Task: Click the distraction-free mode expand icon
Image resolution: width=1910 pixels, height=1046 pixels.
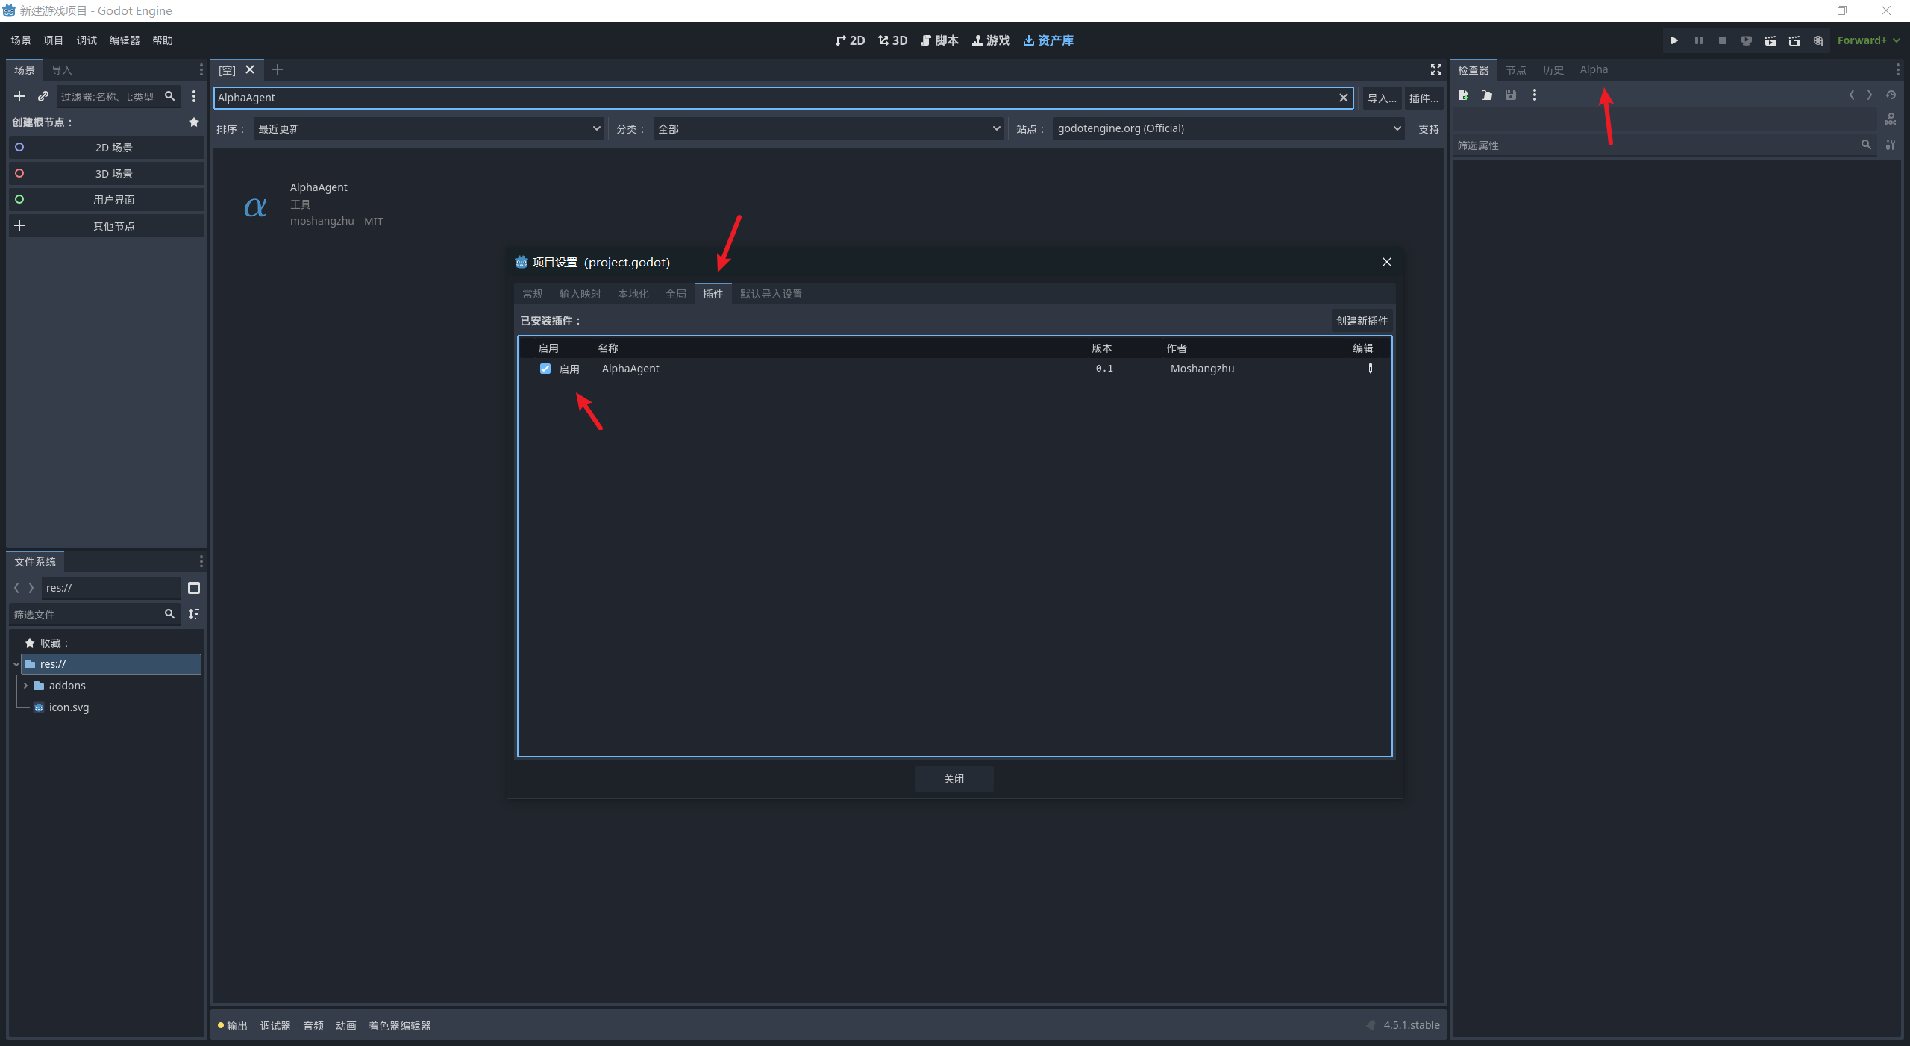Action: pyautogui.click(x=1435, y=69)
